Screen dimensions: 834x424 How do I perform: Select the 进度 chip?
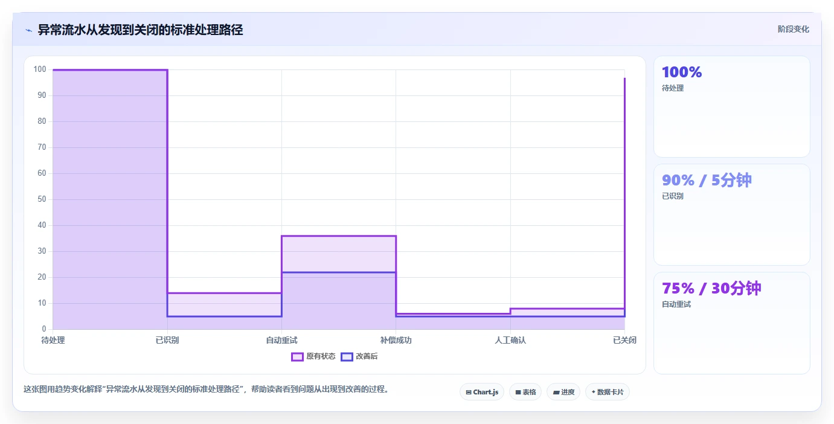point(563,392)
